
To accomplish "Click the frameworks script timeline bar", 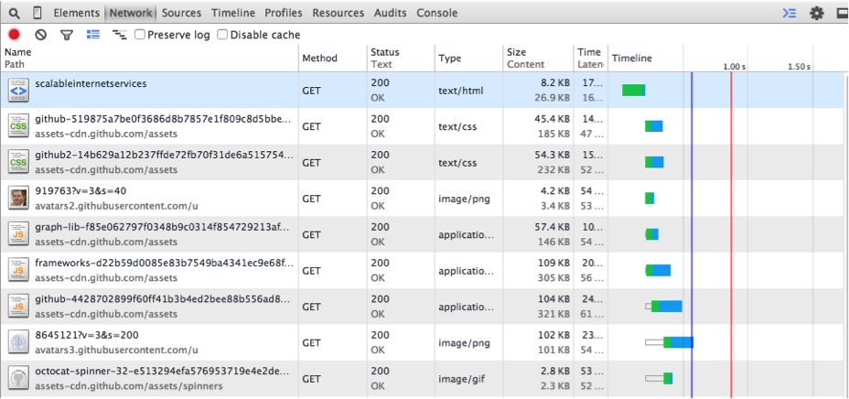I will coord(658,270).
